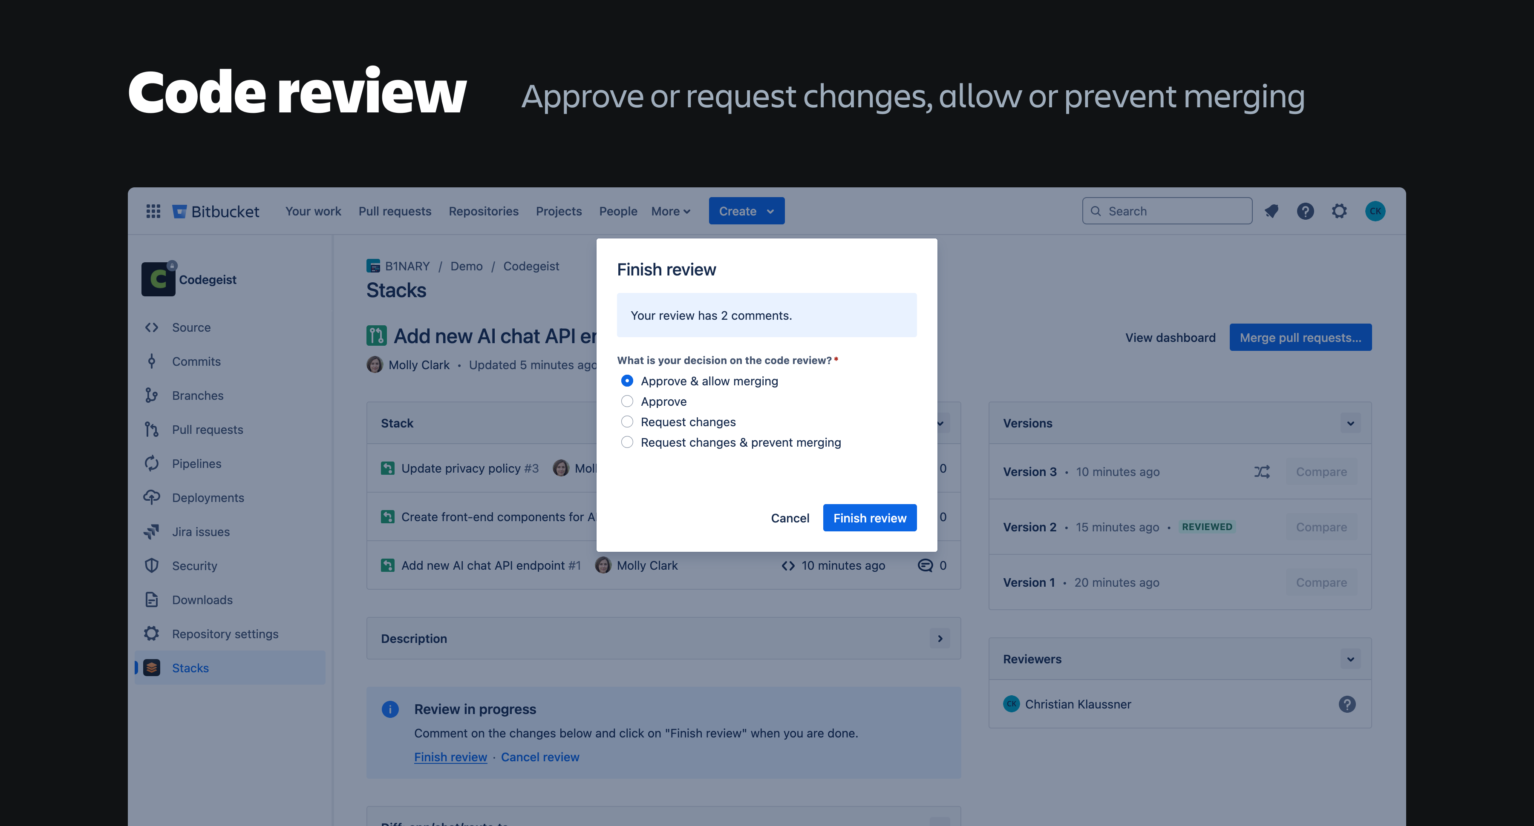
Task: Open the More menu in navbar
Action: (671, 211)
